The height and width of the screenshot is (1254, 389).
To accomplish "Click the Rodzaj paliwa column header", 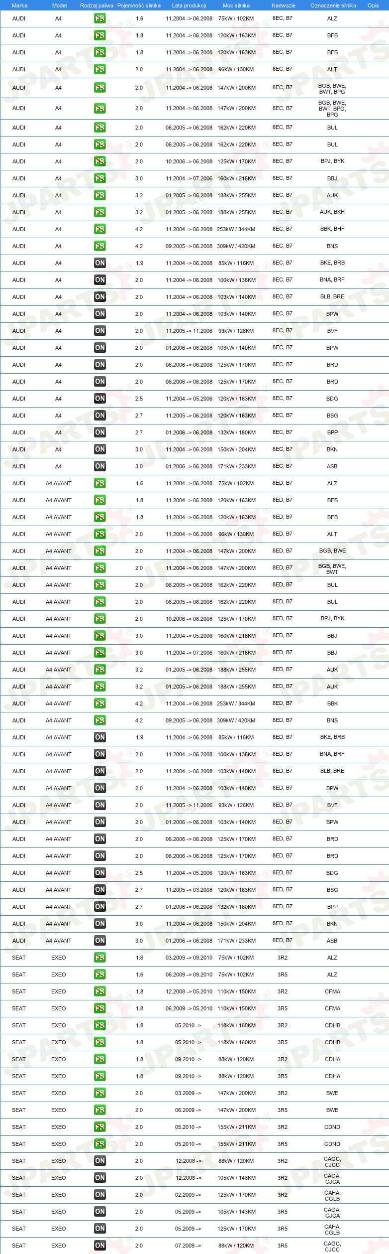I will click(x=97, y=5).
